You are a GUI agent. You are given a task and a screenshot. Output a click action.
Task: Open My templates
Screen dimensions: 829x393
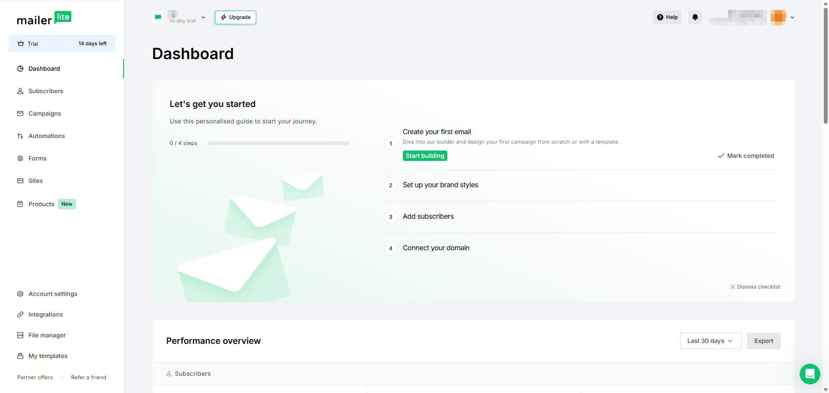pos(48,356)
